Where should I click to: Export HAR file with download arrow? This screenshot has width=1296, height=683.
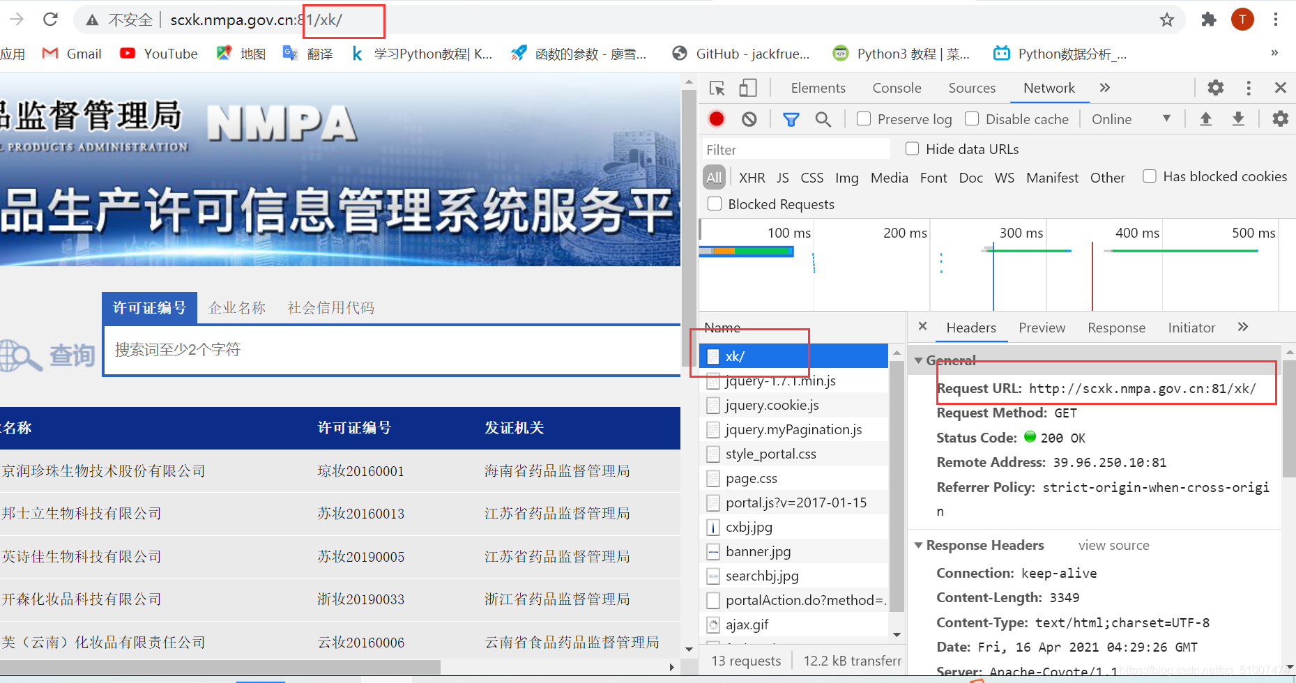(x=1238, y=119)
